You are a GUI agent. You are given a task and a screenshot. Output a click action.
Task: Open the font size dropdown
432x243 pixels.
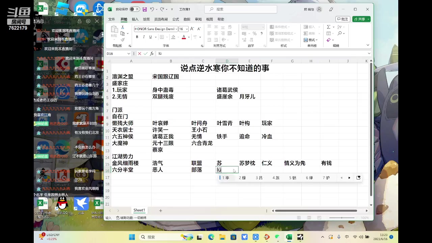pyautogui.click(x=187, y=29)
